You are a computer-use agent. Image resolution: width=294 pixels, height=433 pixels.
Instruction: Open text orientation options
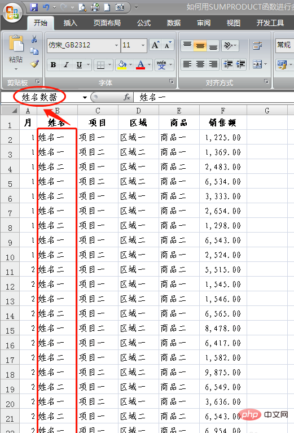coord(230,45)
